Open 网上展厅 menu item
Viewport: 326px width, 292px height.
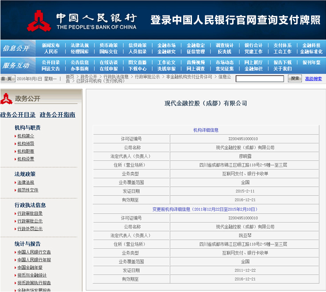[253, 62]
